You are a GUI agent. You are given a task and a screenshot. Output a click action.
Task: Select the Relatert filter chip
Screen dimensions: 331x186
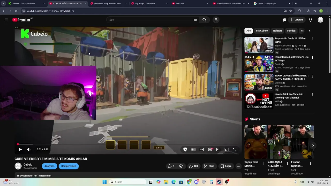[277, 31]
